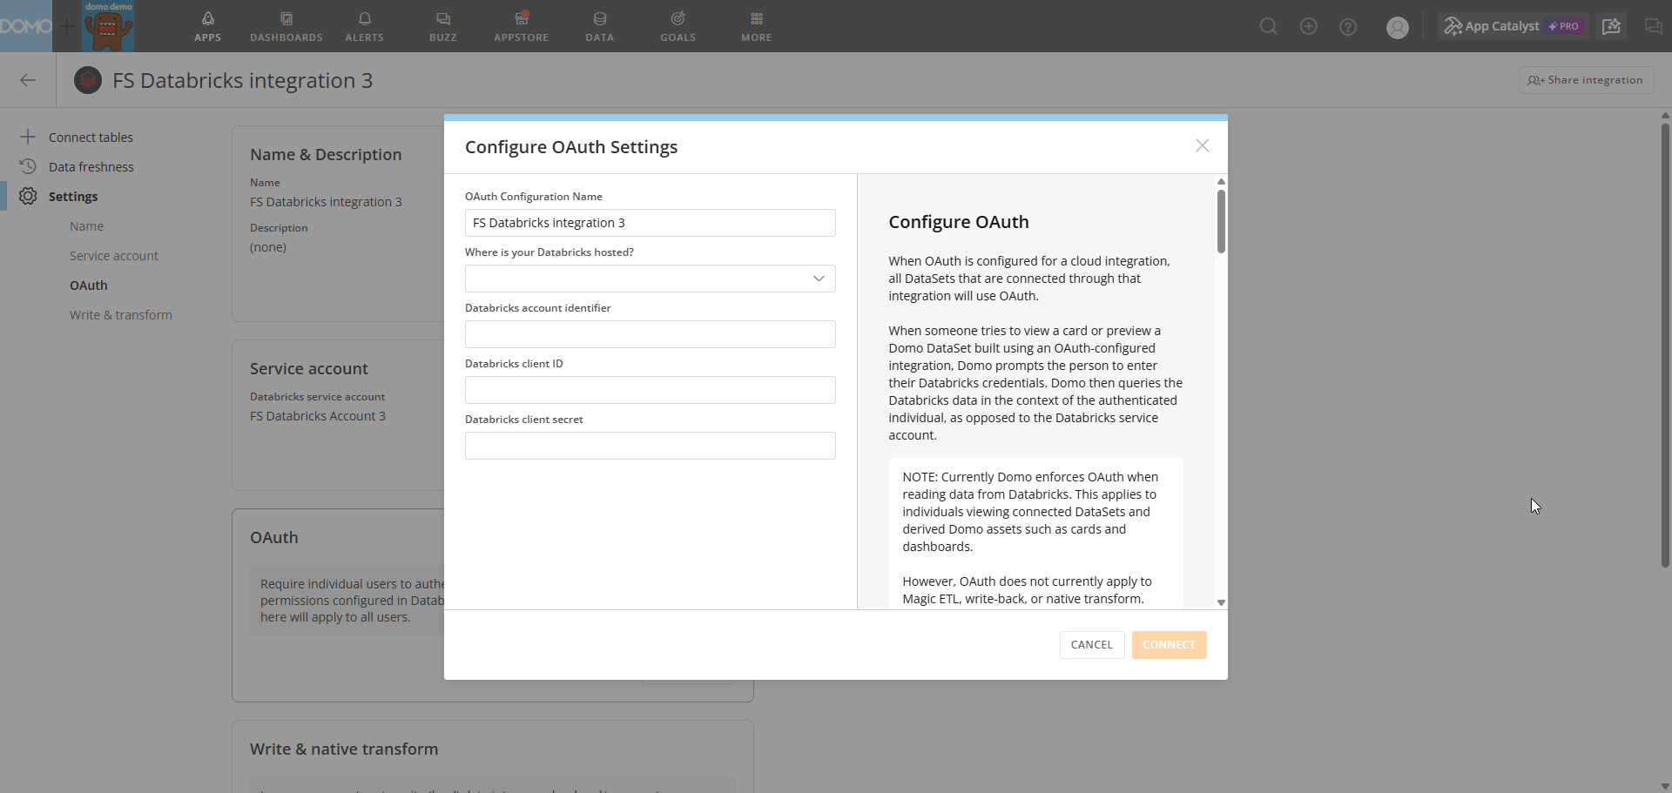Click the help panel scroll down arrow
The width and height of the screenshot is (1672, 793).
click(1221, 602)
